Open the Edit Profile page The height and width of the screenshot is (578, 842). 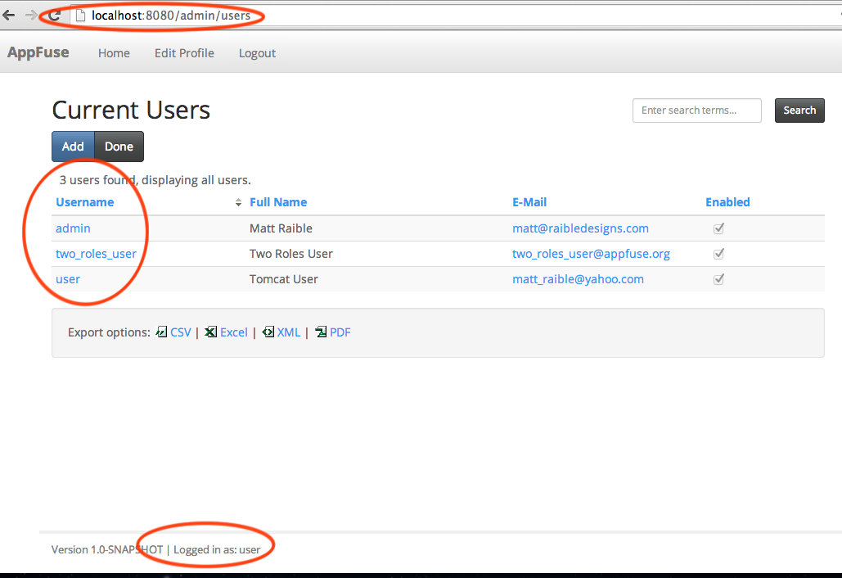(x=183, y=52)
